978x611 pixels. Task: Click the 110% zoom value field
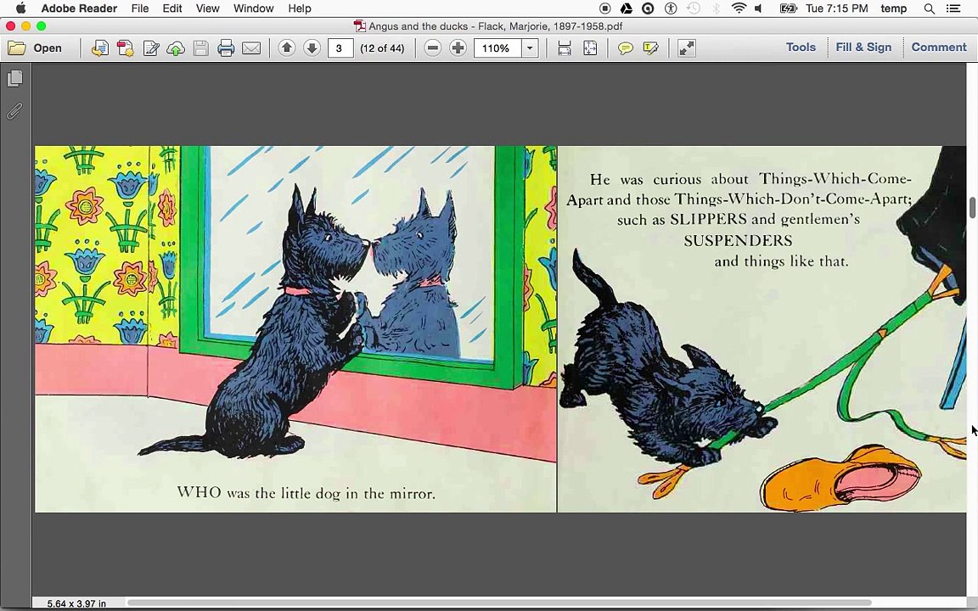coord(497,48)
